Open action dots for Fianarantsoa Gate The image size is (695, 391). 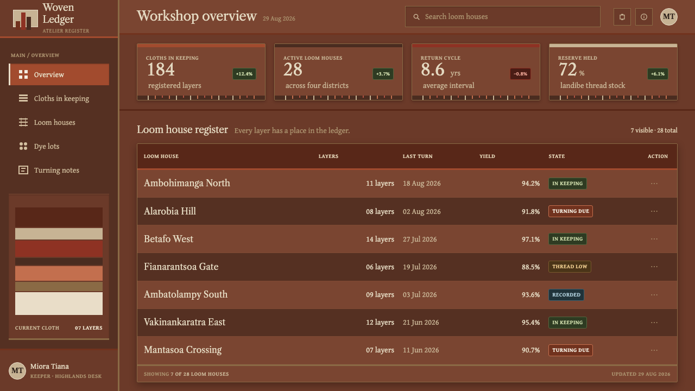click(654, 267)
